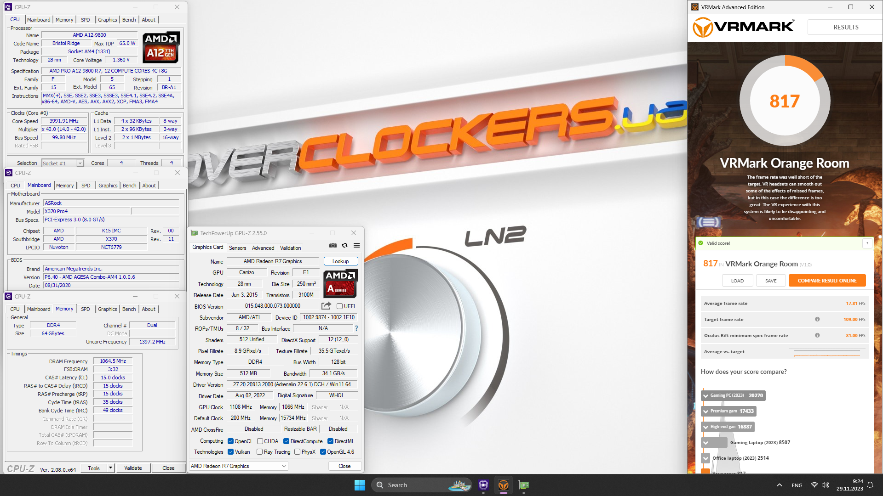Open the notifications bell icon

(870, 485)
